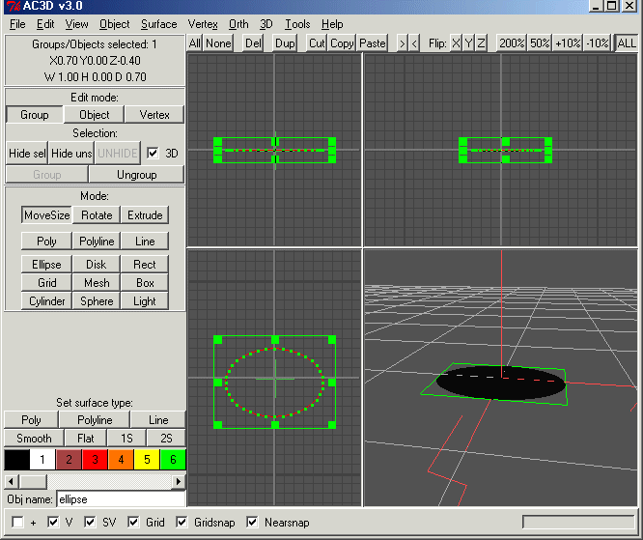Pick yellow color swatch 5
This screenshot has height=540, width=643.
(x=147, y=460)
